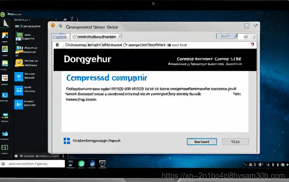Viewport: 289px width, 182px height.
Task: Open the blue app tile labeled 'Ga'
Action: tap(19, 91)
